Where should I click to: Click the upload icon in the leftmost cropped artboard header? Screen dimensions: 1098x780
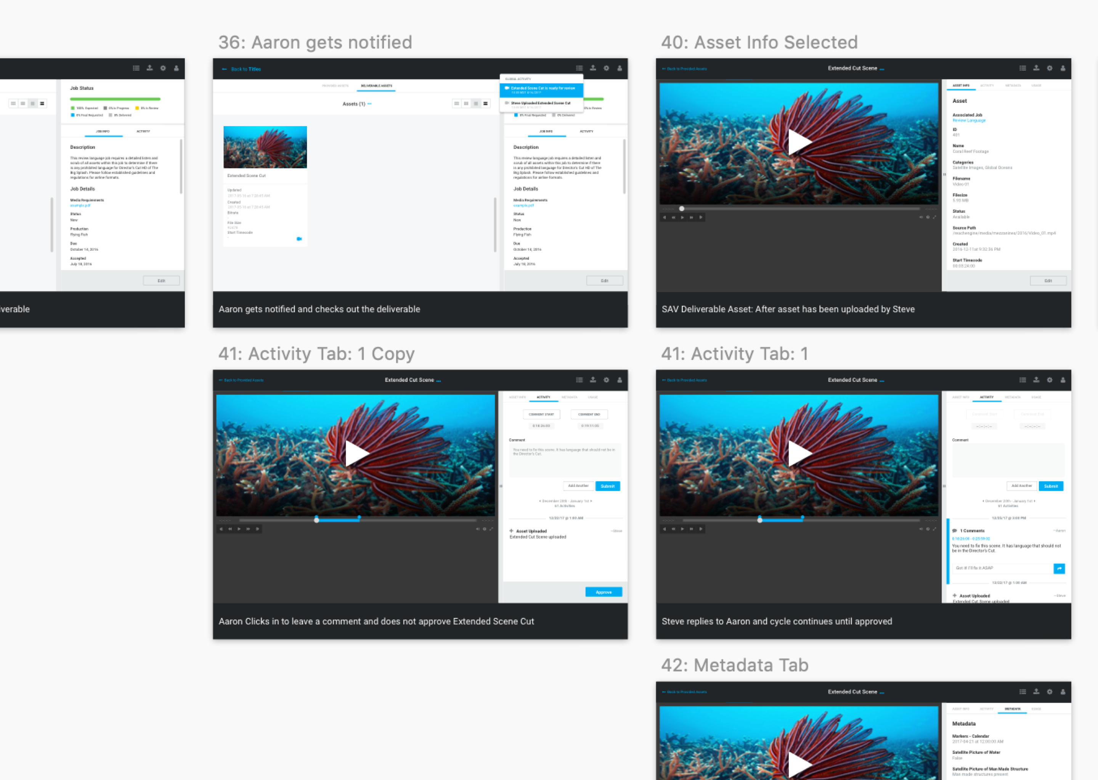[149, 68]
